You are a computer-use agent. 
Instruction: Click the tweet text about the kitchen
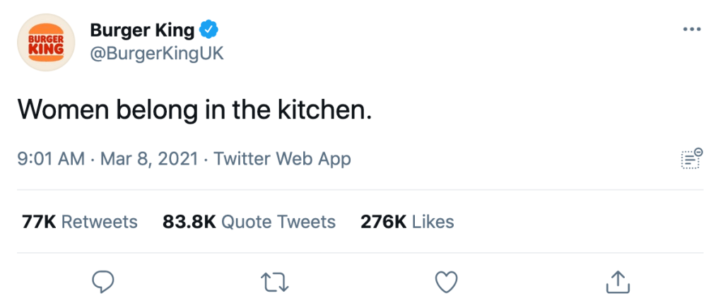tap(194, 108)
